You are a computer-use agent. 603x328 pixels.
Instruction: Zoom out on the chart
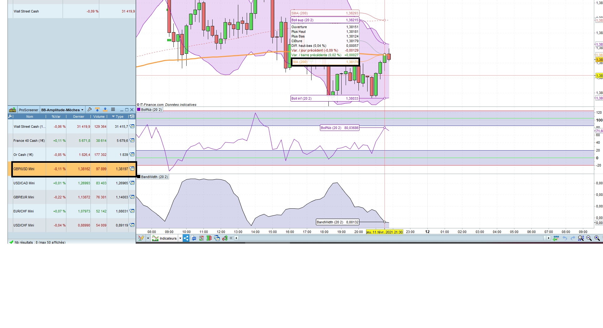pos(589,238)
